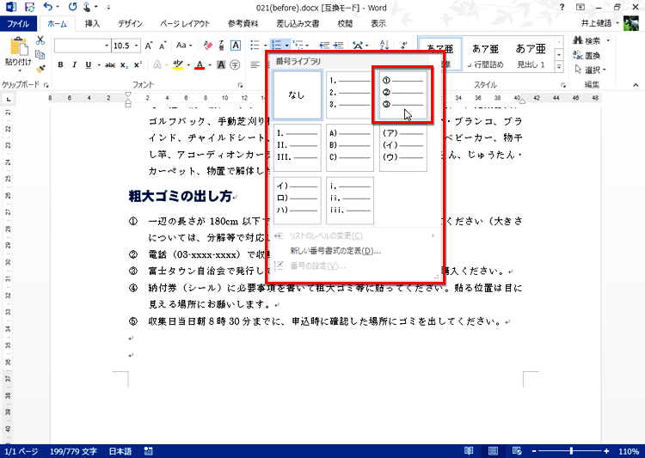Click the Superscript x² icon
Viewport: 645px width, 458px height.
138,65
